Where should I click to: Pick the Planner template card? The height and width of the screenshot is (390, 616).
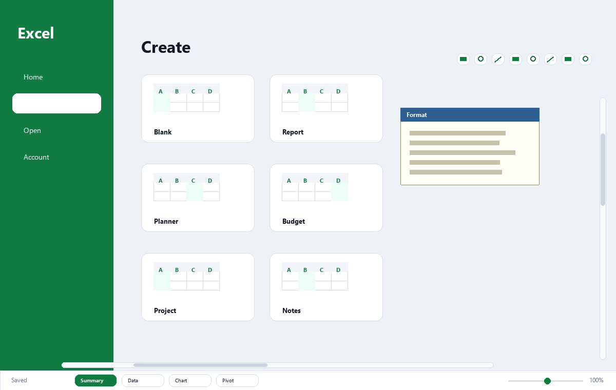(198, 198)
